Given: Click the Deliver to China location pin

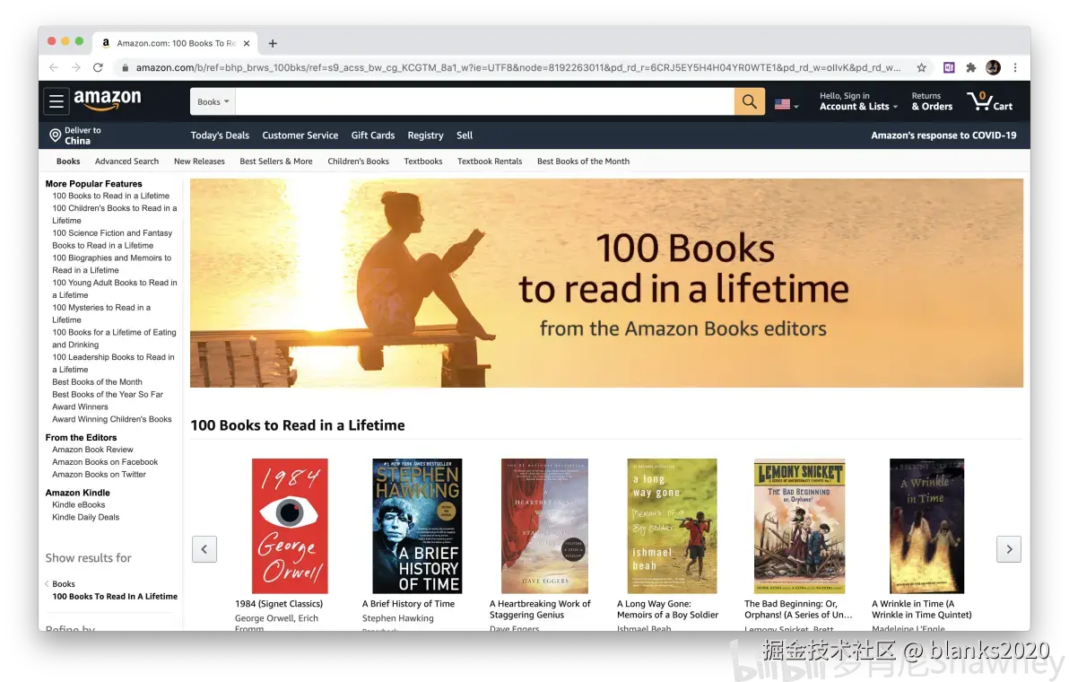Looking at the screenshot, I should (x=56, y=135).
